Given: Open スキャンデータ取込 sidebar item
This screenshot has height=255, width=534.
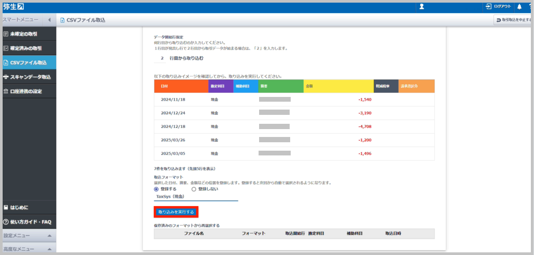Looking at the screenshot, I should coord(28,77).
